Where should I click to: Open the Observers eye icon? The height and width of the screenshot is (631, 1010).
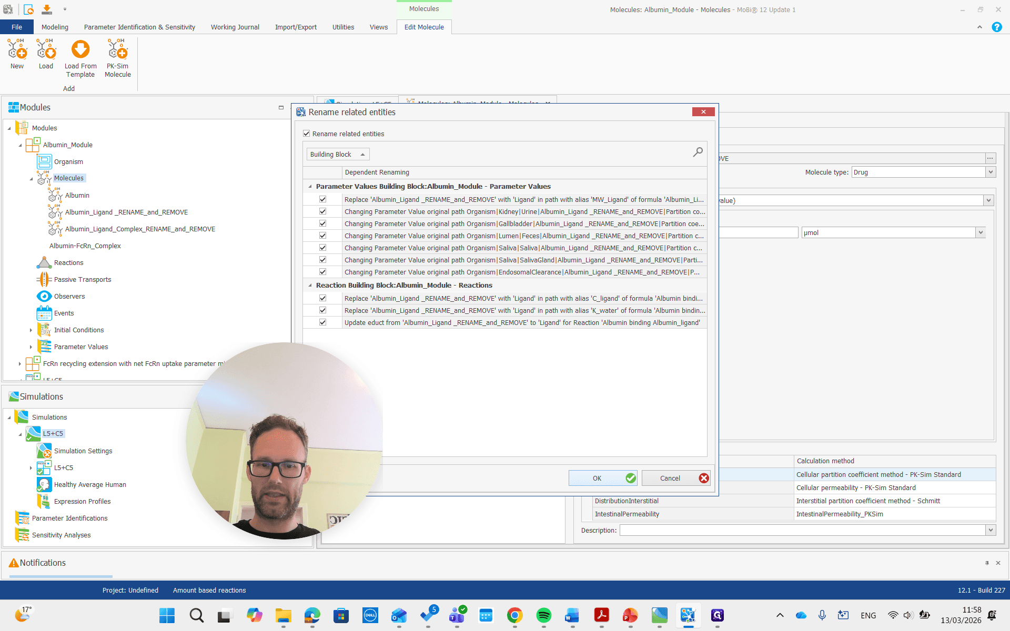[44, 296]
